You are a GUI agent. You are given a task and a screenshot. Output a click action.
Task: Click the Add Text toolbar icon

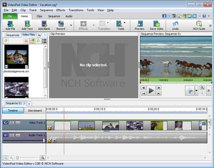[27, 25]
